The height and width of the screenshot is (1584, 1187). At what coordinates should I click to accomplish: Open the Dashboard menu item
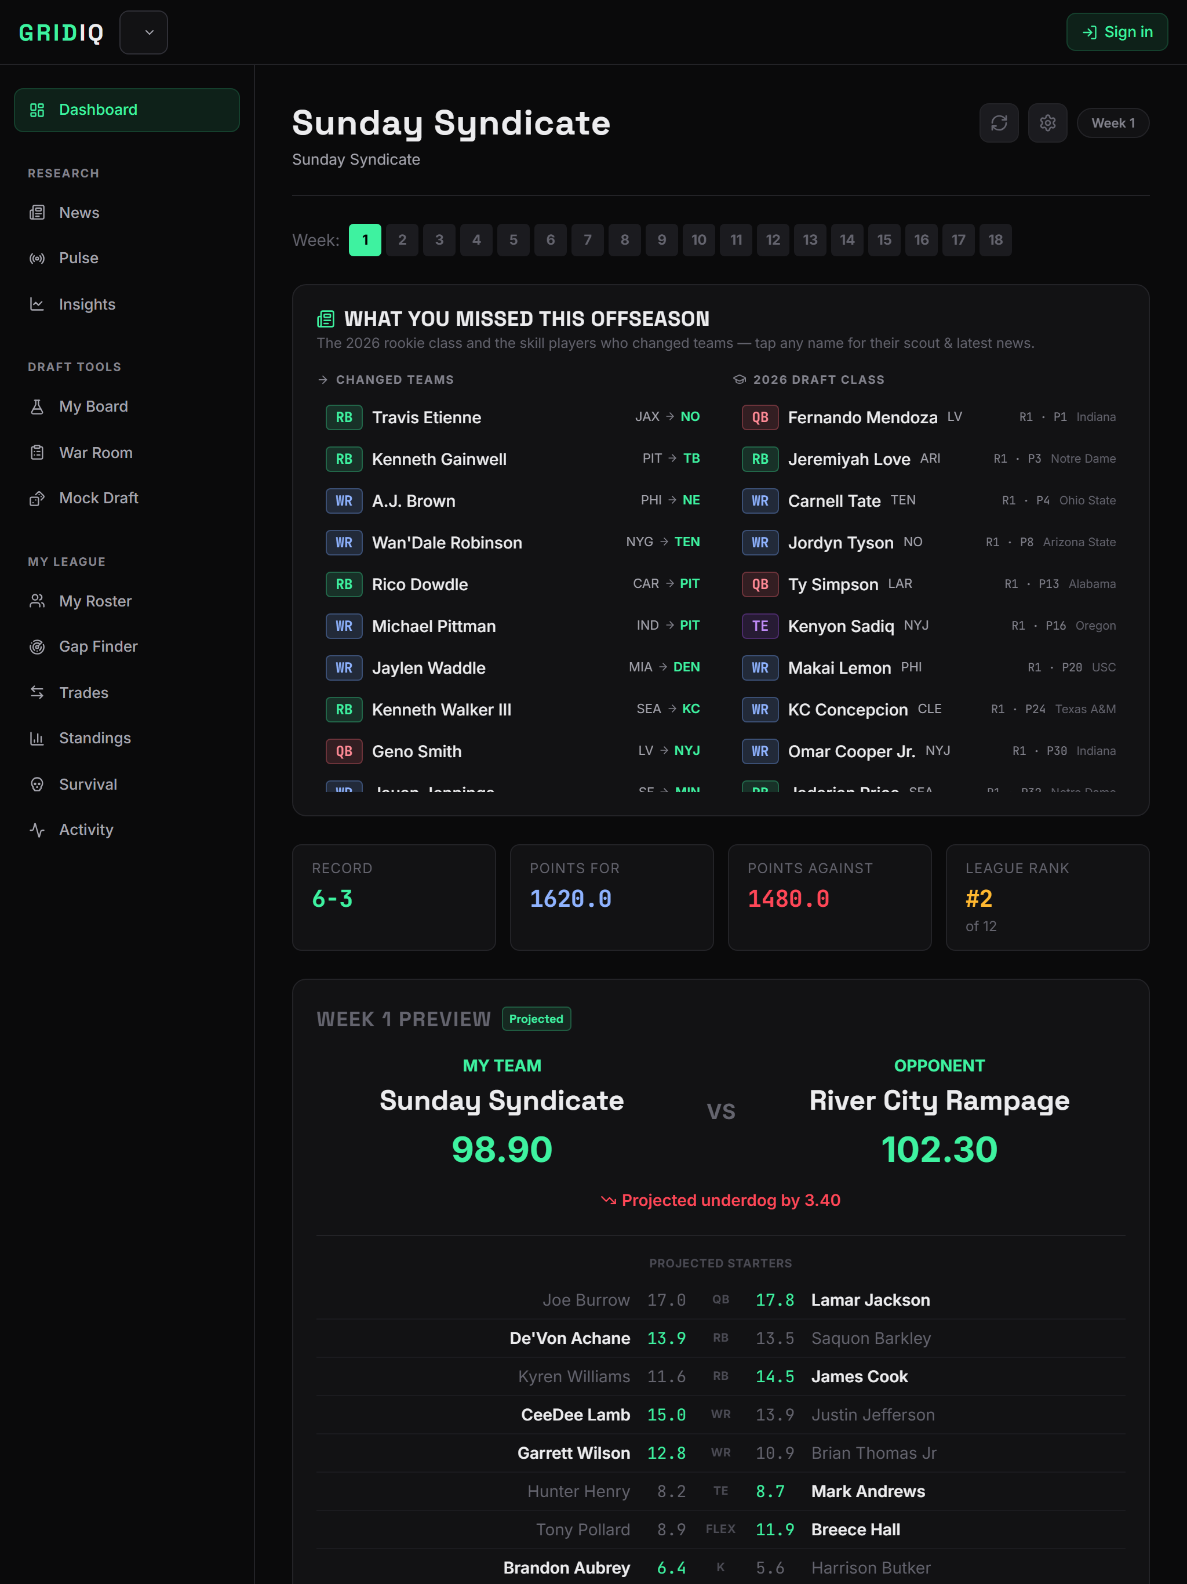pyautogui.click(x=127, y=110)
